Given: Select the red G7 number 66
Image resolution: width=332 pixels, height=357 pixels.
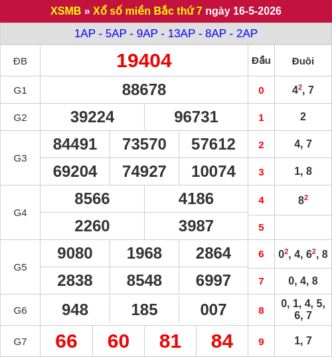Looking at the screenshot, I should [x=66, y=341].
